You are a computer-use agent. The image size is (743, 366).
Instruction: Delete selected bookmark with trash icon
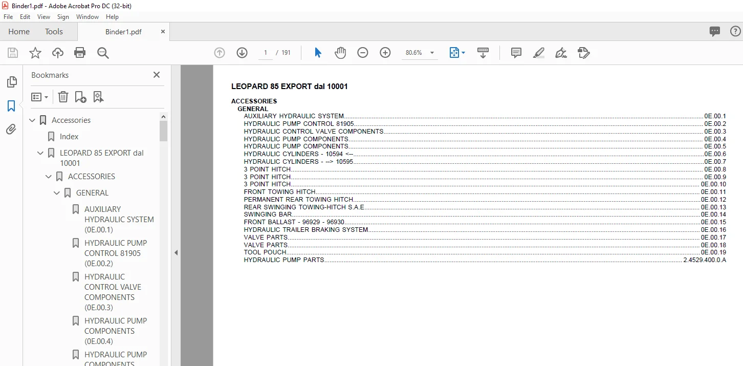coord(63,97)
